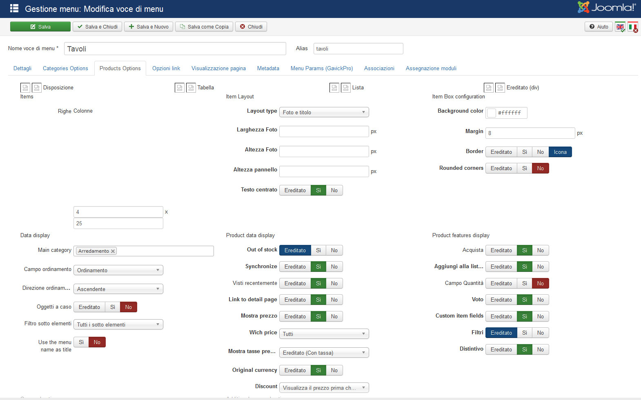Set Filtri to No
This screenshot has height=400, width=641.
pos(541,333)
